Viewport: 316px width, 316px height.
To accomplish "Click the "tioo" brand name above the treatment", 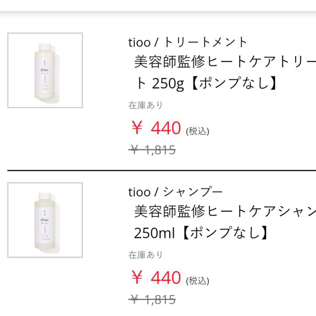I will click(x=139, y=42).
